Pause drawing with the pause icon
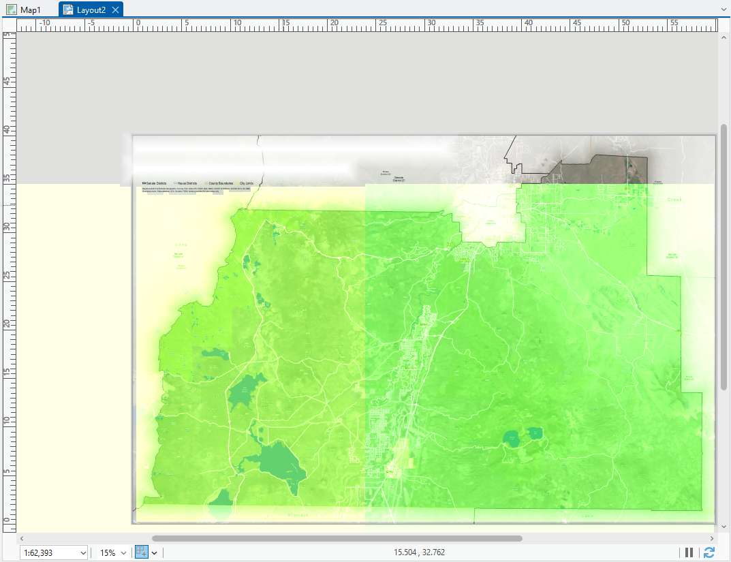 pos(689,552)
